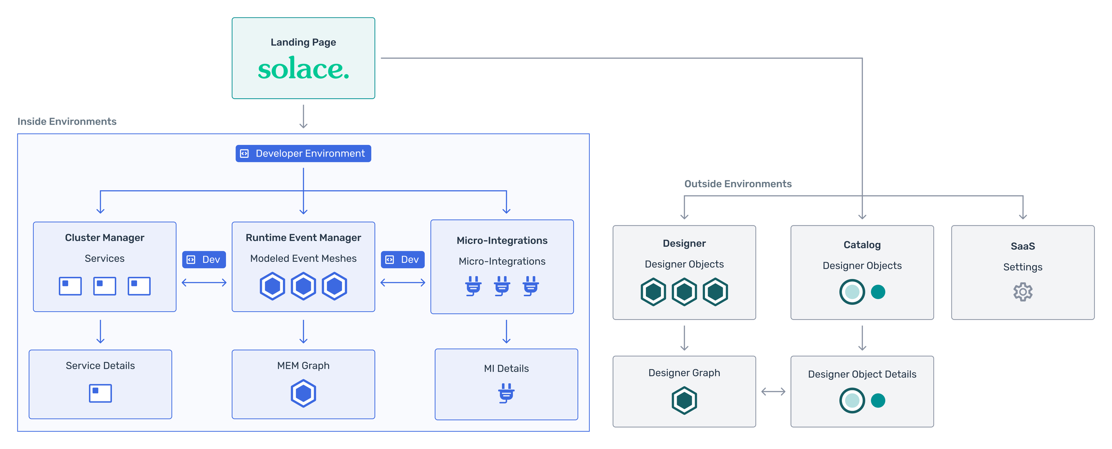Click Dev label between Cluster Manager and Runtime Event Manager
Screen dimensions: 1112x449
(211, 260)
